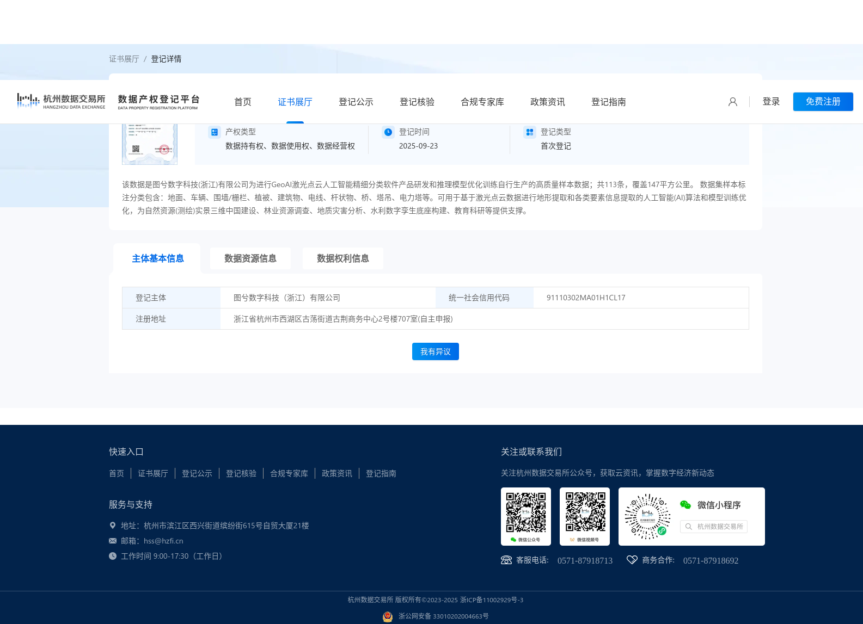863x624 pixels.
Task: Click the clock icon beside 登记时间
Action: click(388, 132)
